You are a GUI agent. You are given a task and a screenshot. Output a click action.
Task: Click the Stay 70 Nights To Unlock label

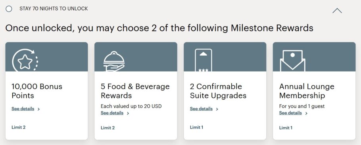click(54, 9)
